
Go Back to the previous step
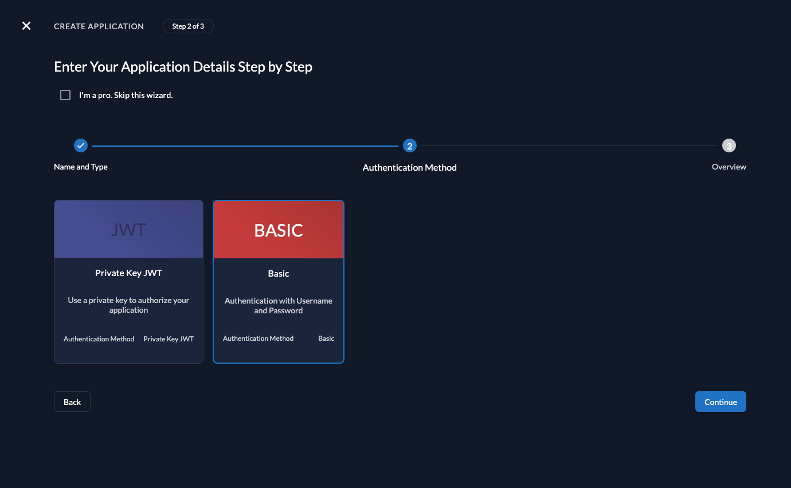click(72, 402)
